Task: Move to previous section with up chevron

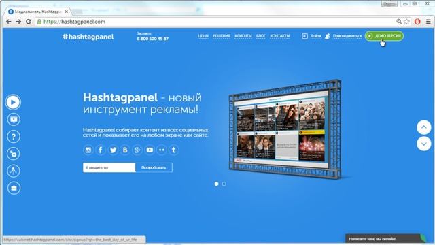Action: pyautogui.click(x=423, y=127)
